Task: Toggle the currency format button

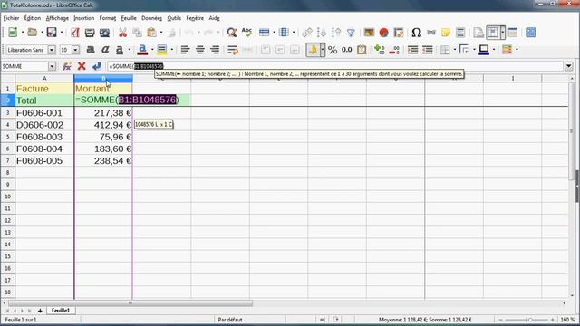Action: click(313, 50)
